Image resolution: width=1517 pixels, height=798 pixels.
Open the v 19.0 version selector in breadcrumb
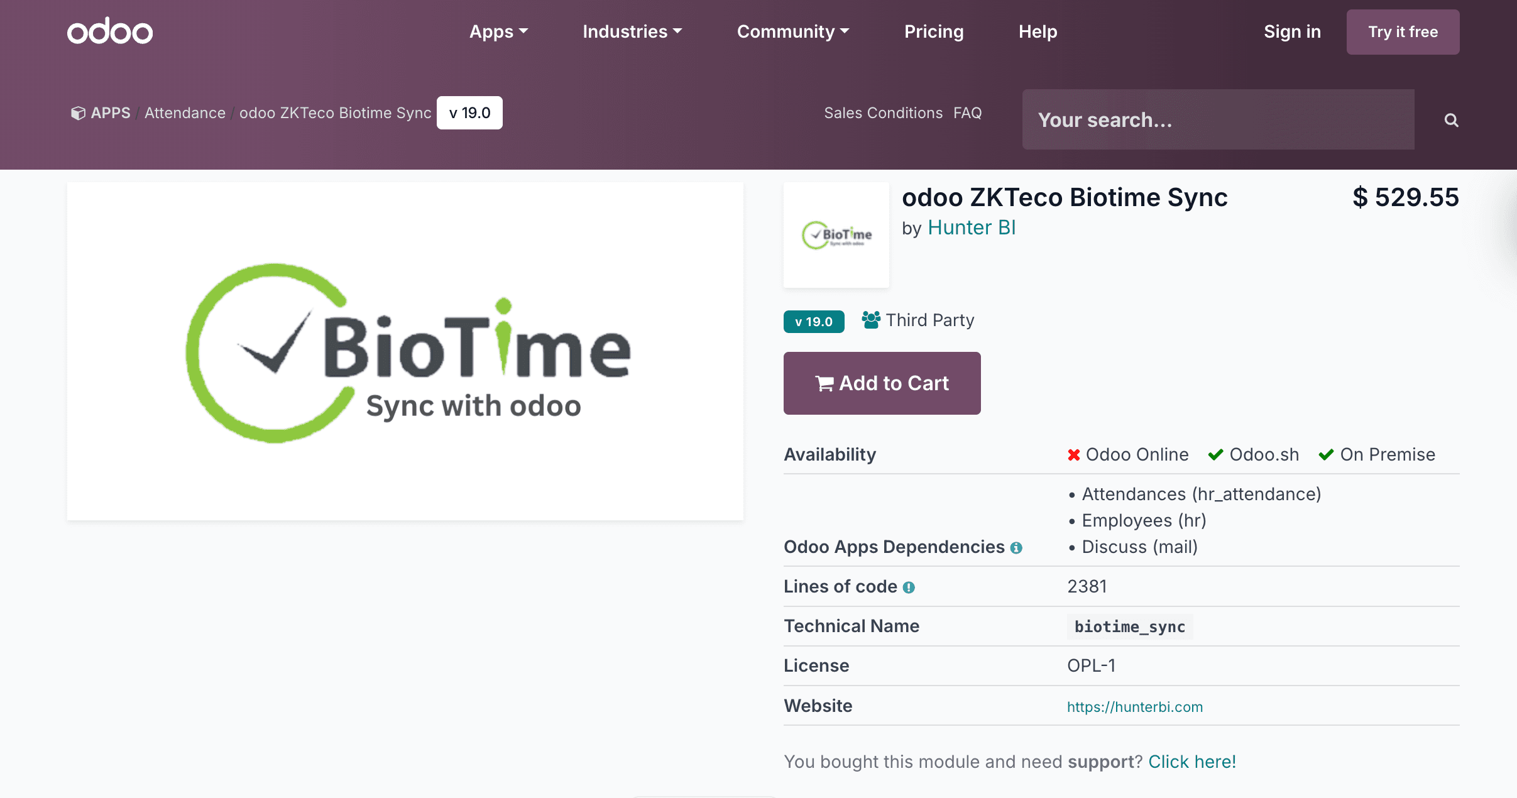point(469,113)
